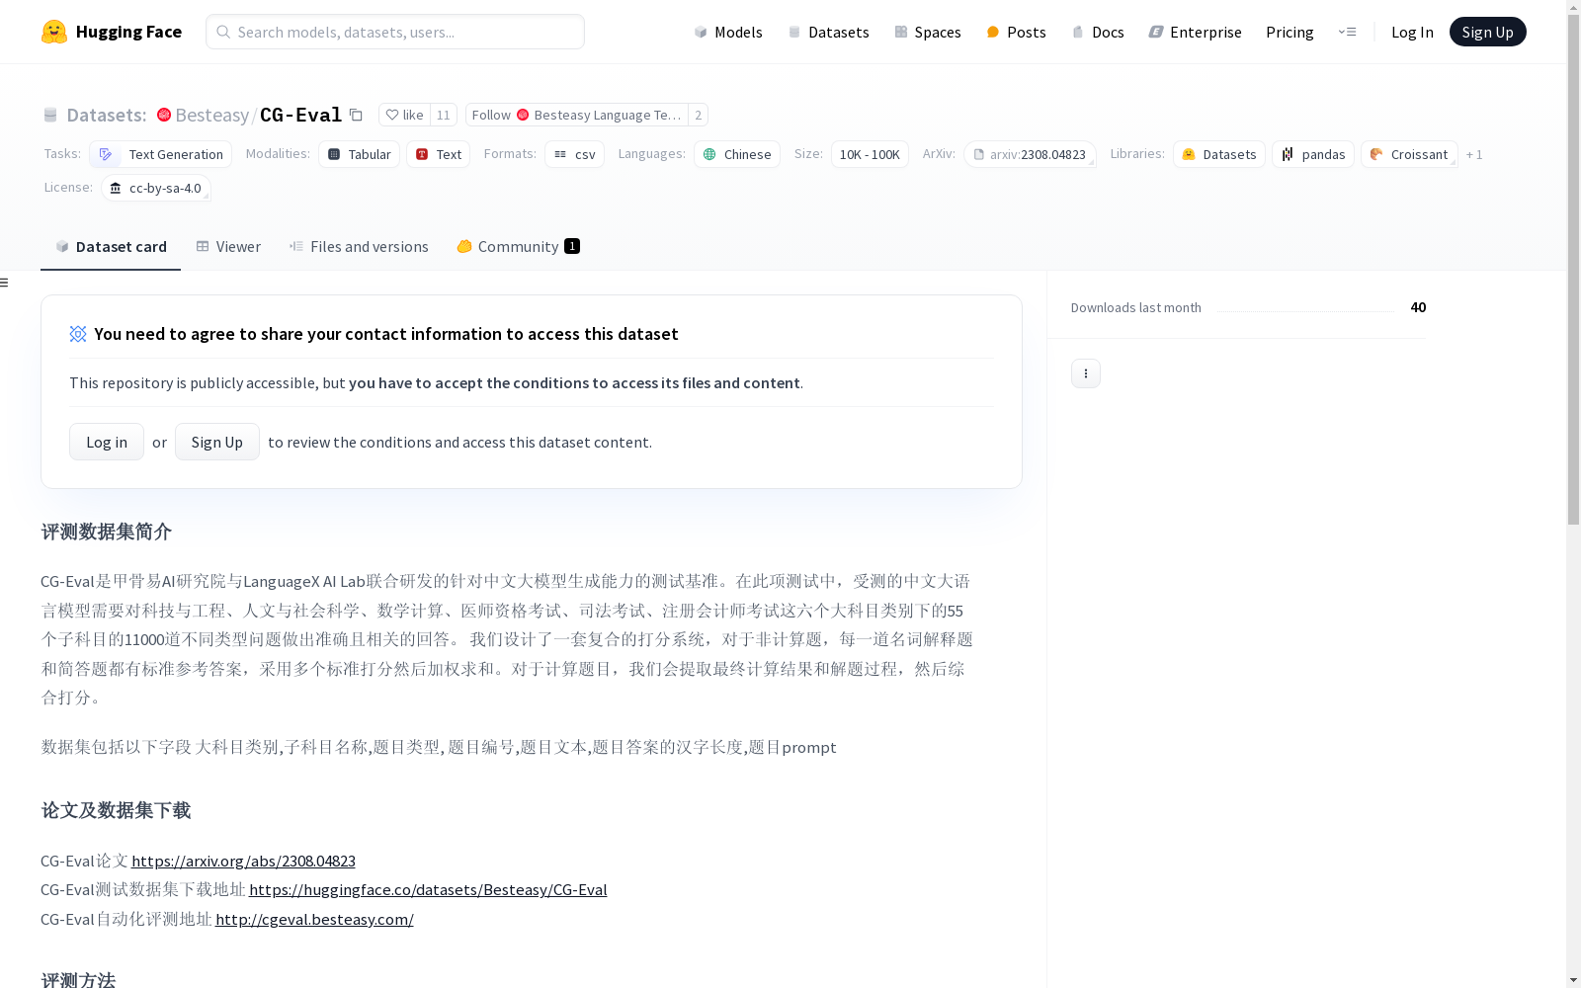Viewport: 1581px width, 988px height.
Task: Click the follower count 2
Action: pos(698,115)
